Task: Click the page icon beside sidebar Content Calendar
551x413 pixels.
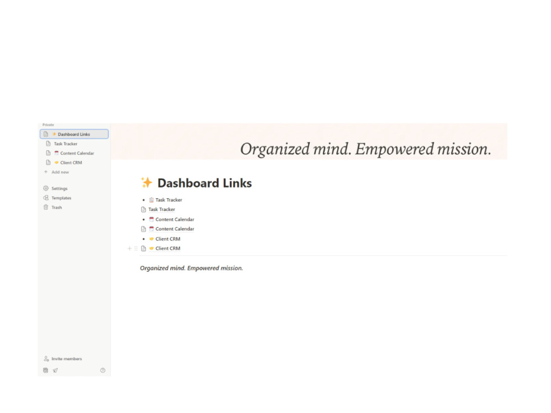Action: pos(48,153)
